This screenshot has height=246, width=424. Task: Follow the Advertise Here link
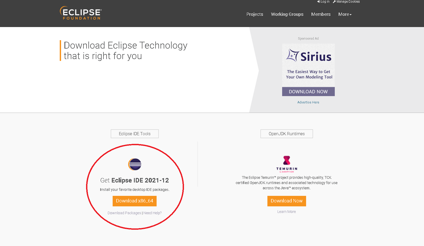(x=308, y=102)
